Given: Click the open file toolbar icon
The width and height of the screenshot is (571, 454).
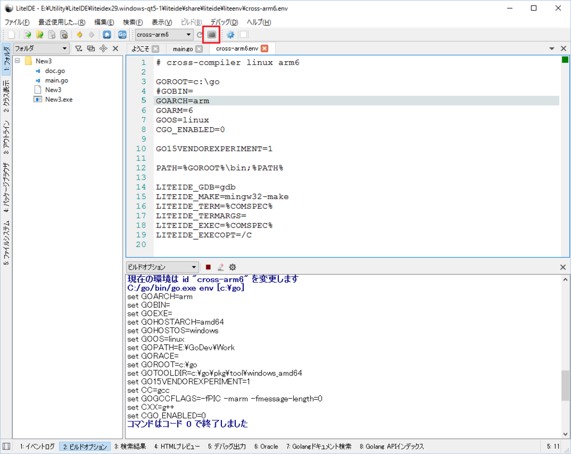Looking at the screenshot, I should (x=27, y=35).
